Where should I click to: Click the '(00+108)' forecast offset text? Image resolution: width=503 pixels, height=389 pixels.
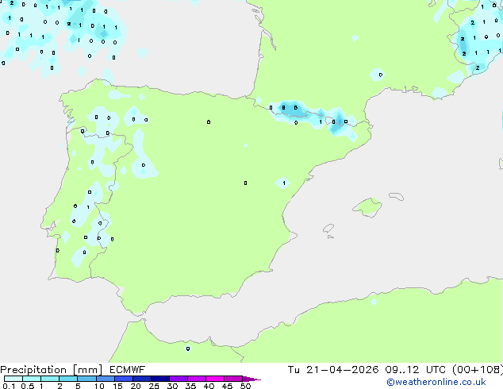coord(478,370)
